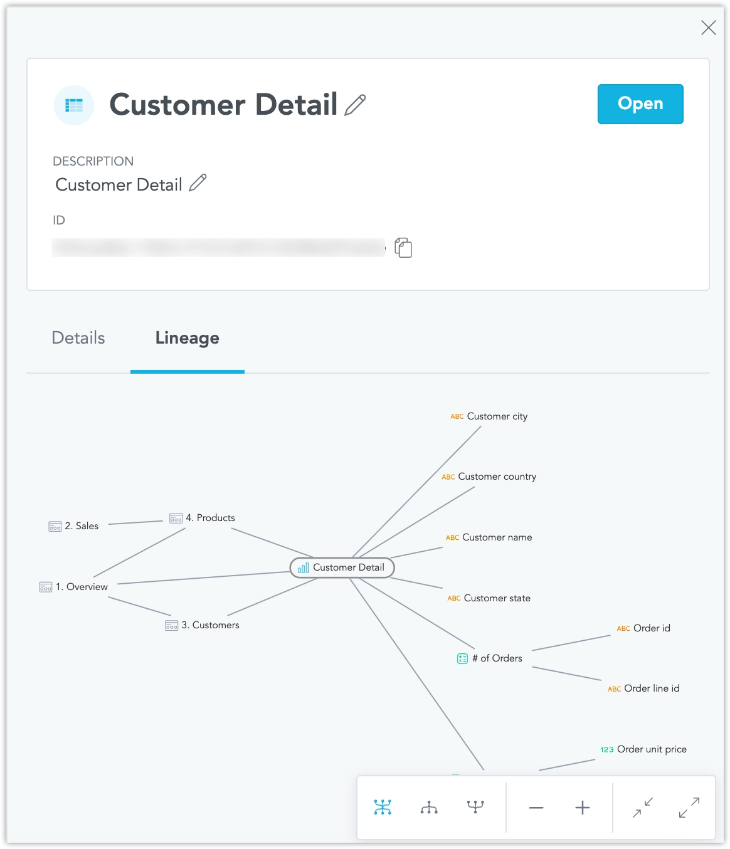Select the Lineage tab
This screenshot has height=849, width=730.
pos(187,338)
